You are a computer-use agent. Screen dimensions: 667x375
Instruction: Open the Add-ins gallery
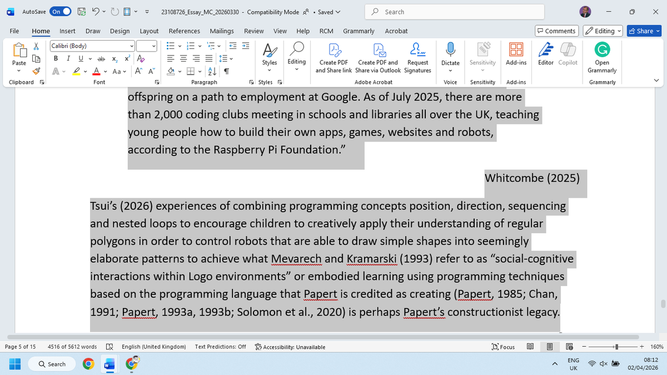(516, 54)
